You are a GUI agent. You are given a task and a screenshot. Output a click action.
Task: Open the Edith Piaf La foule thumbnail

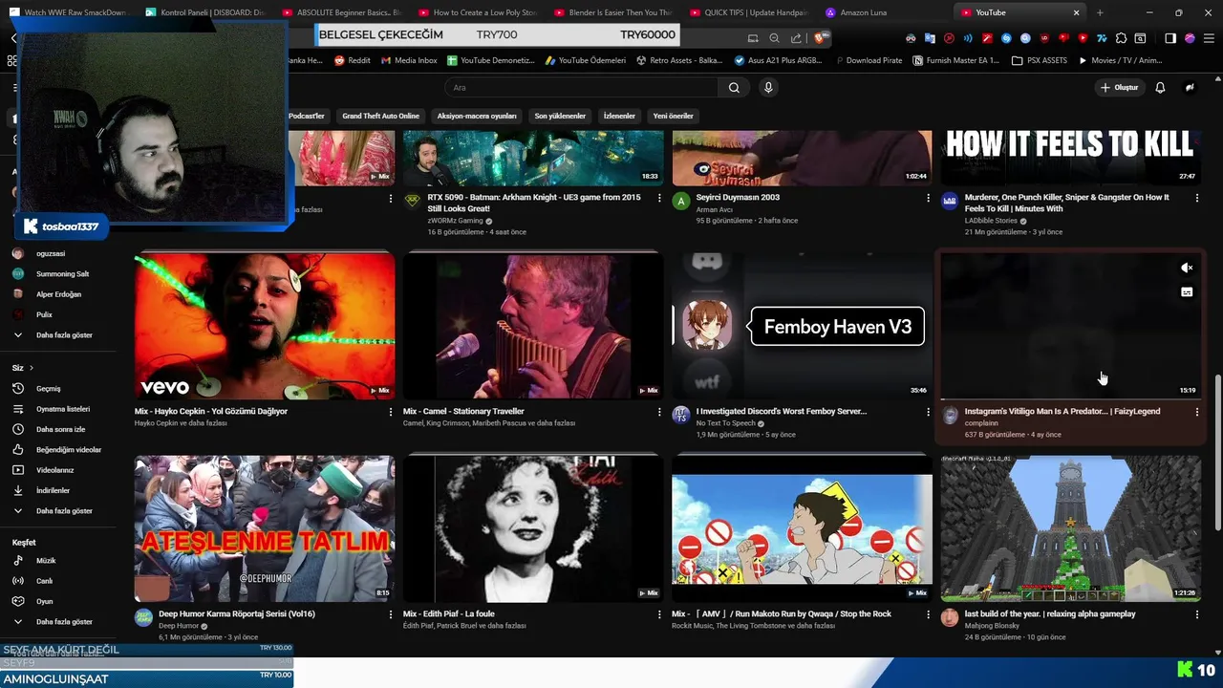coord(533,528)
